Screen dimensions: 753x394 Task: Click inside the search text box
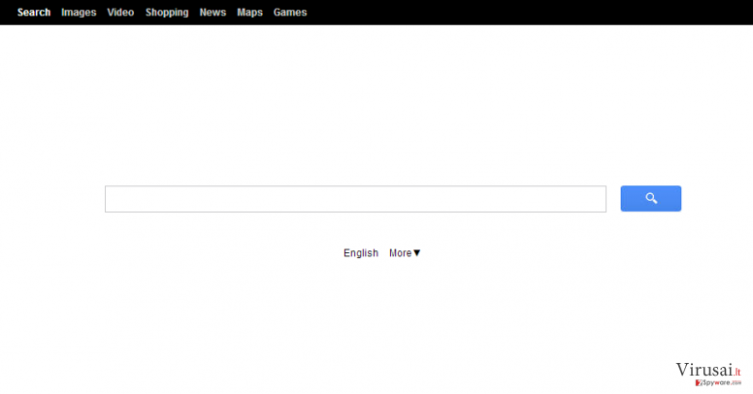pyautogui.click(x=355, y=199)
